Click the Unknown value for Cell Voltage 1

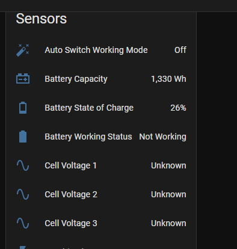[168, 165]
